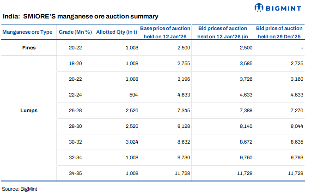
Task: Click the 34-35 grade cell
Action: (74, 173)
